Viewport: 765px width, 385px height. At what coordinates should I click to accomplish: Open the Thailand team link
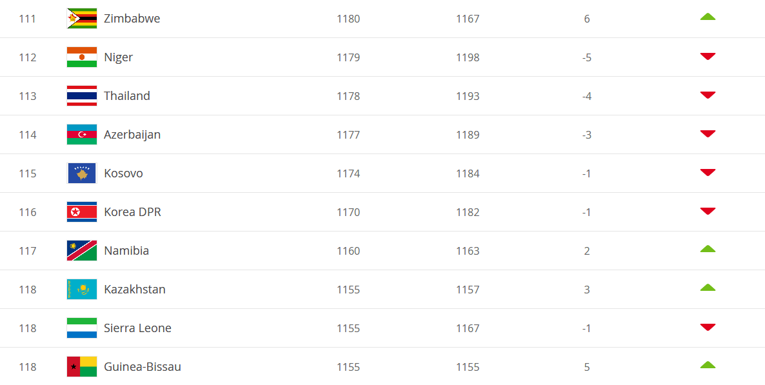(x=127, y=96)
